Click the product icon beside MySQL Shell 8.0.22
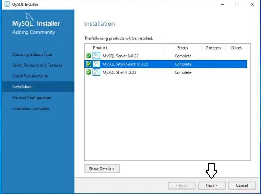The width and height of the screenshot is (261, 194). 96,72
